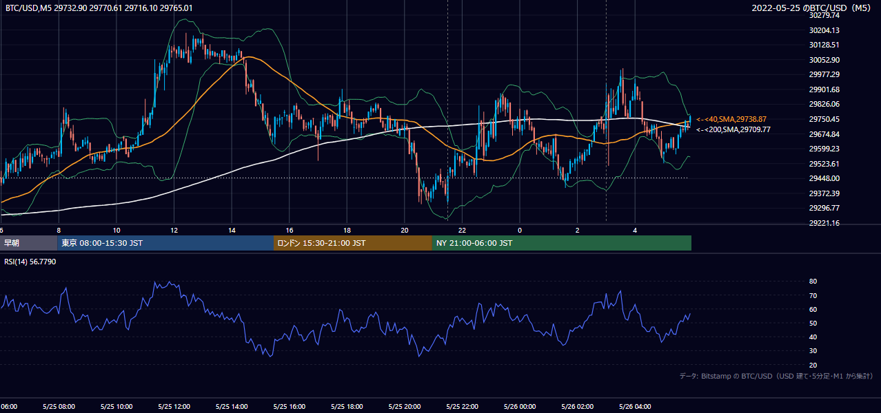Click hour label 2 under price chart
The height and width of the screenshot is (413, 881).
point(578,230)
